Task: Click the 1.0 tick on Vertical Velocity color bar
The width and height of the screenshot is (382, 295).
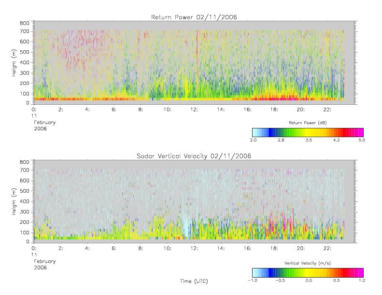Action: pyautogui.click(x=362, y=281)
